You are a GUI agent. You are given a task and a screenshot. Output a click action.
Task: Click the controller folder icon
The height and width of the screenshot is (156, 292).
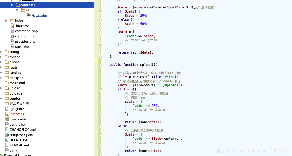pyautogui.click(x=18, y=5)
